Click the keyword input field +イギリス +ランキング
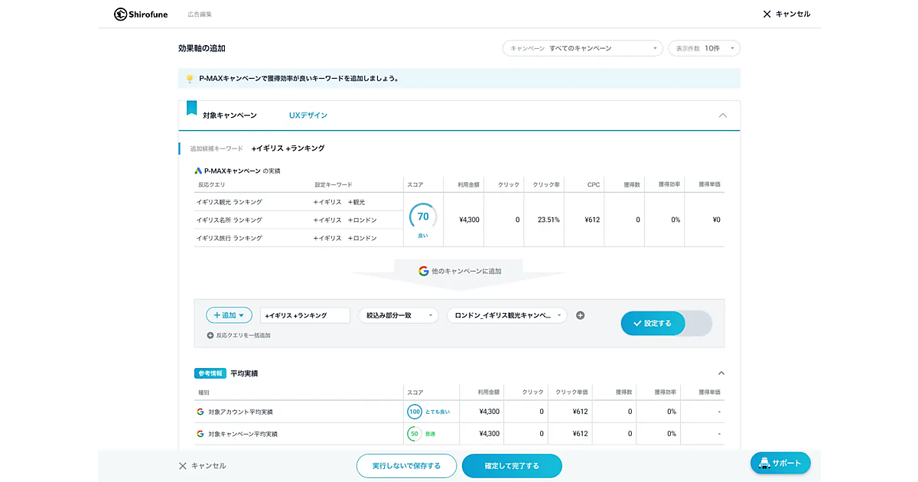Viewport: 918px width, 482px height. [304, 315]
